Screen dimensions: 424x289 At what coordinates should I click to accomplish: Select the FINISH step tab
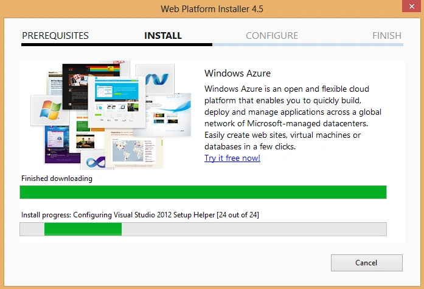tap(387, 36)
